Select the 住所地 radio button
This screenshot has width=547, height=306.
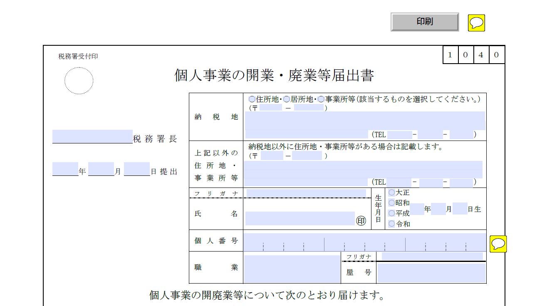(x=252, y=99)
